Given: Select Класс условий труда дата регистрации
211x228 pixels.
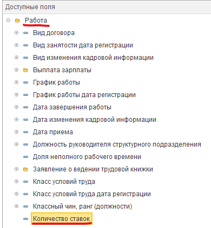Looking at the screenshot, I should [92, 194].
